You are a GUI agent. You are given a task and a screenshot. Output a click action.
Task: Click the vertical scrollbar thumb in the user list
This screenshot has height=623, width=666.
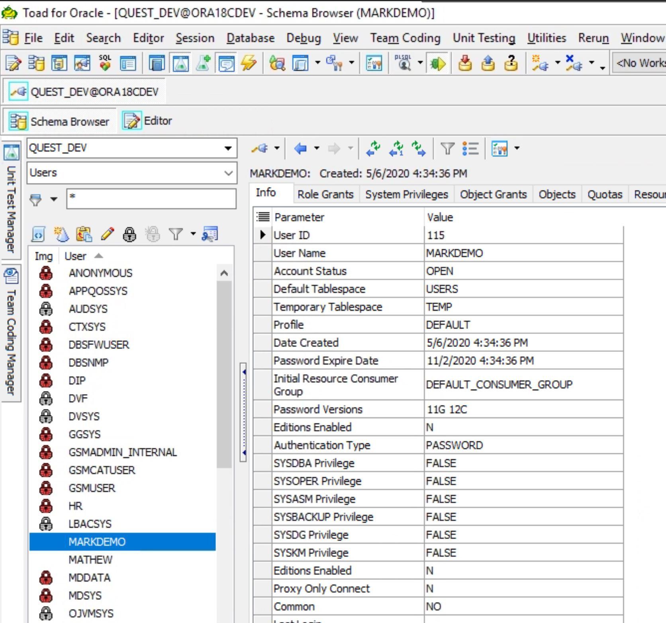click(x=224, y=374)
